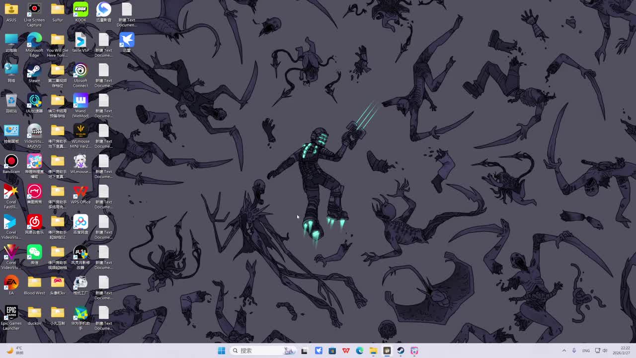This screenshot has height=358, width=636.
Task: Expand the hidden system tray icons
Action: [x=564, y=351]
